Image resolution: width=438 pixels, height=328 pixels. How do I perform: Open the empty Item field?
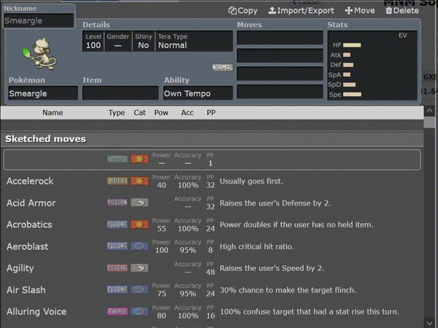pos(120,93)
